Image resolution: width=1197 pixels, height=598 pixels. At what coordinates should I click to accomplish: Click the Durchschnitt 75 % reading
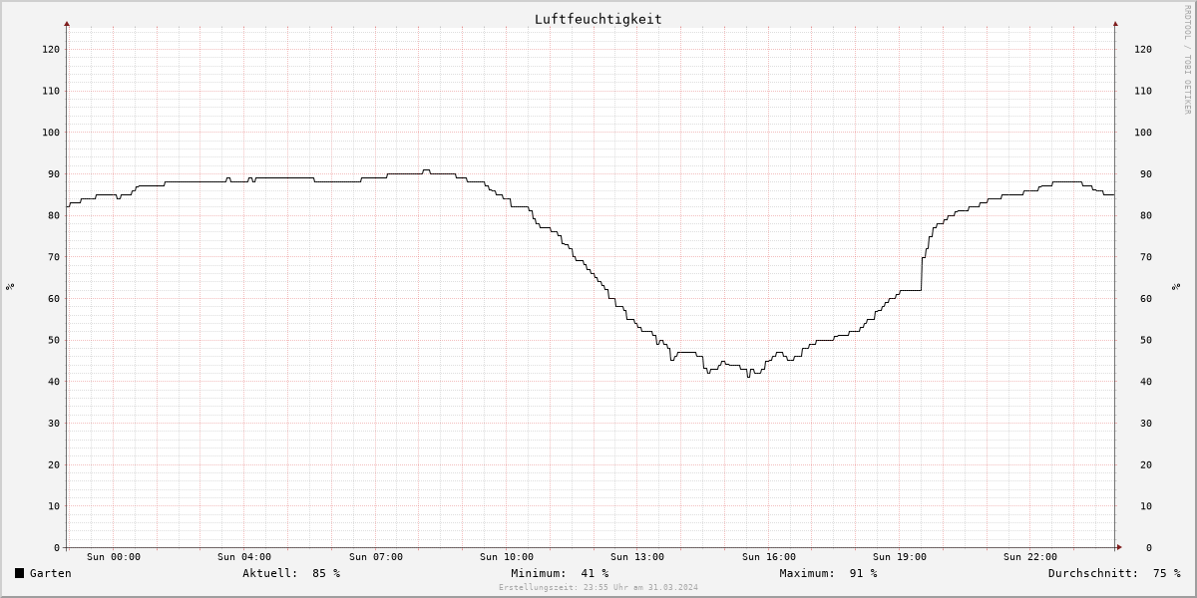[1114, 573]
